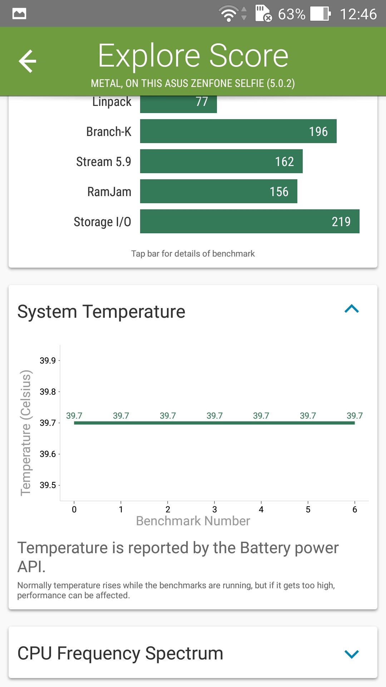This screenshot has width=386, height=687.
Task: Tap the back arrow icon
Action: coord(28,61)
